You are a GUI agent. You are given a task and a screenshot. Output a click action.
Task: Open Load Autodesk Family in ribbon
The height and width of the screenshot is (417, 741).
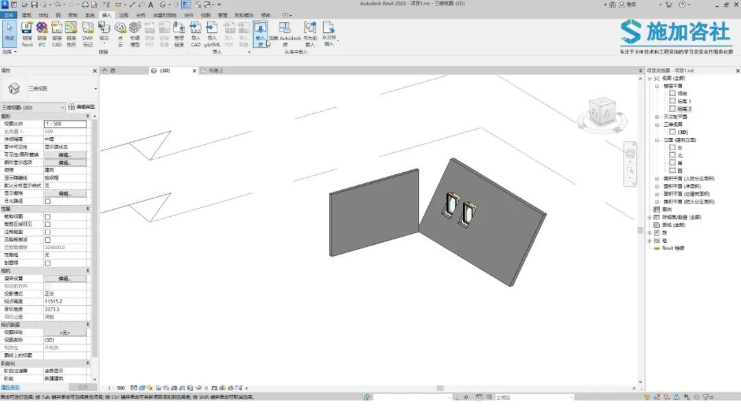(x=285, y=34)
